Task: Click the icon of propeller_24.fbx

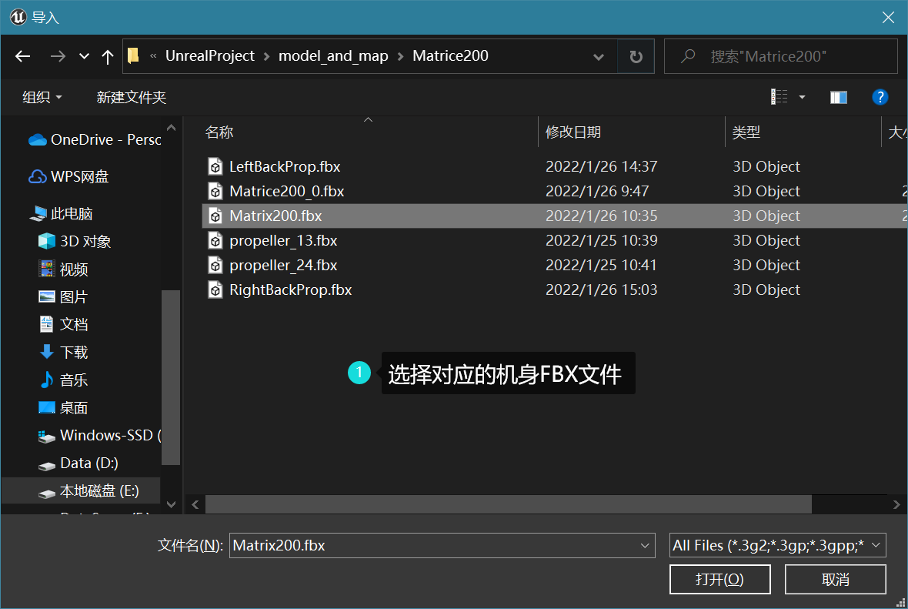Action: click(x=215, y=266)
